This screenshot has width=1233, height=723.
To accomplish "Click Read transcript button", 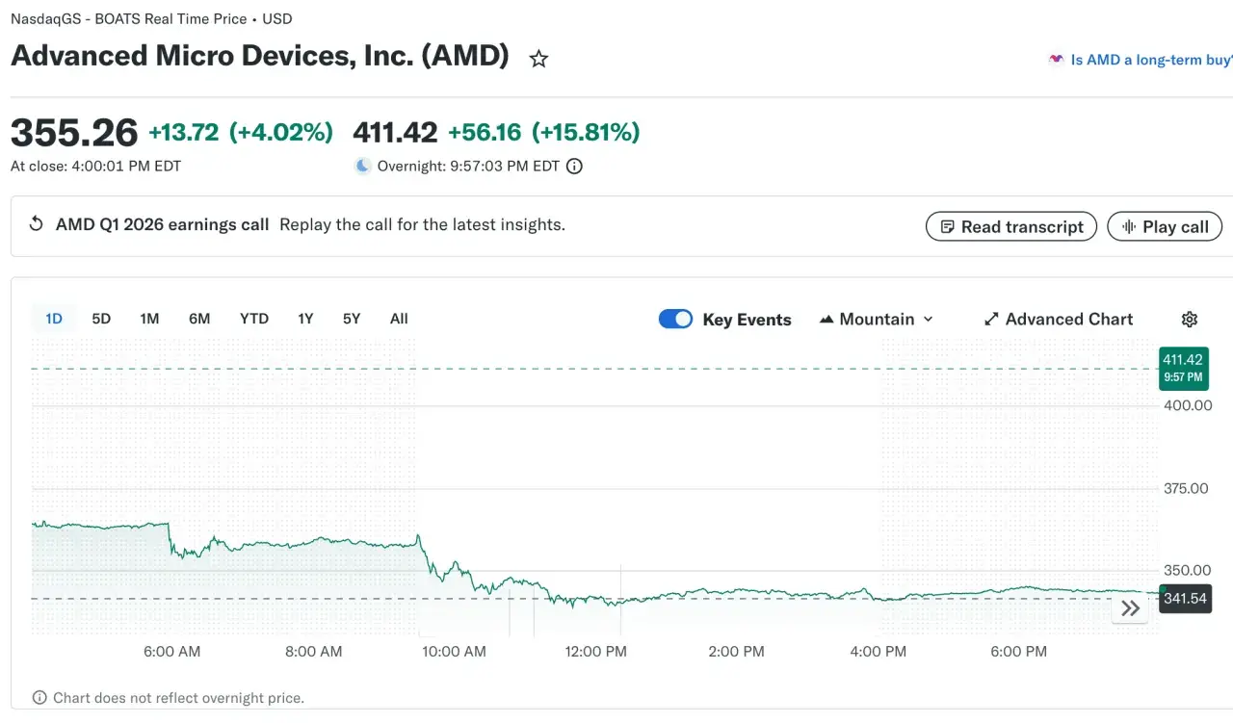I will click(x=1011, y=227).
